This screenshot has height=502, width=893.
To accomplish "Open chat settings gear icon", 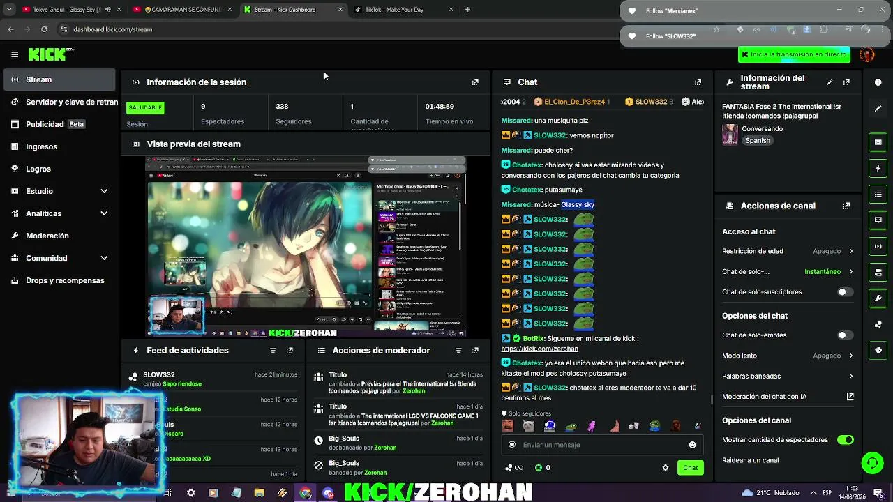I will 665,468.
